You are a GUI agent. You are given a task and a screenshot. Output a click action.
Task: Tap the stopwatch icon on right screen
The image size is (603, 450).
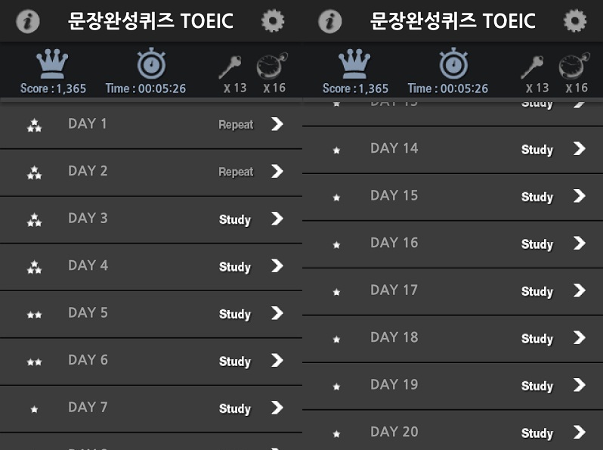tap(453, 64)
